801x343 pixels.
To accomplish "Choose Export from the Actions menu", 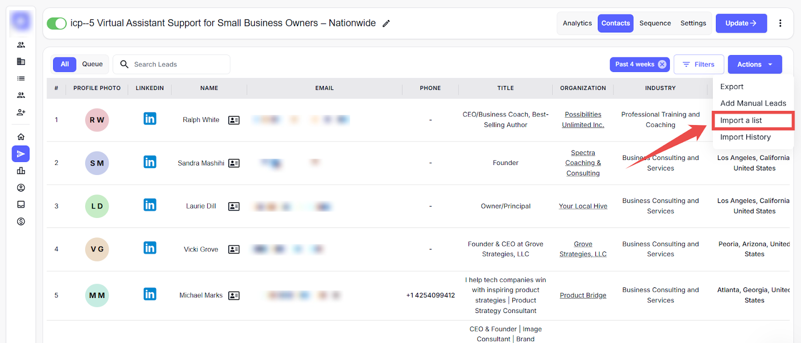I will [x=731, y=86].
